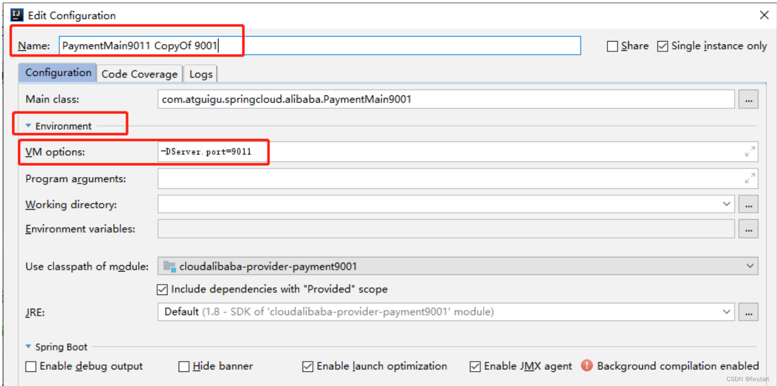Click the module folder icon in classpath field
777x386 pixels.
[169, 266]
